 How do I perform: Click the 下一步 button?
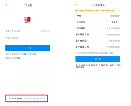point(28,48)
